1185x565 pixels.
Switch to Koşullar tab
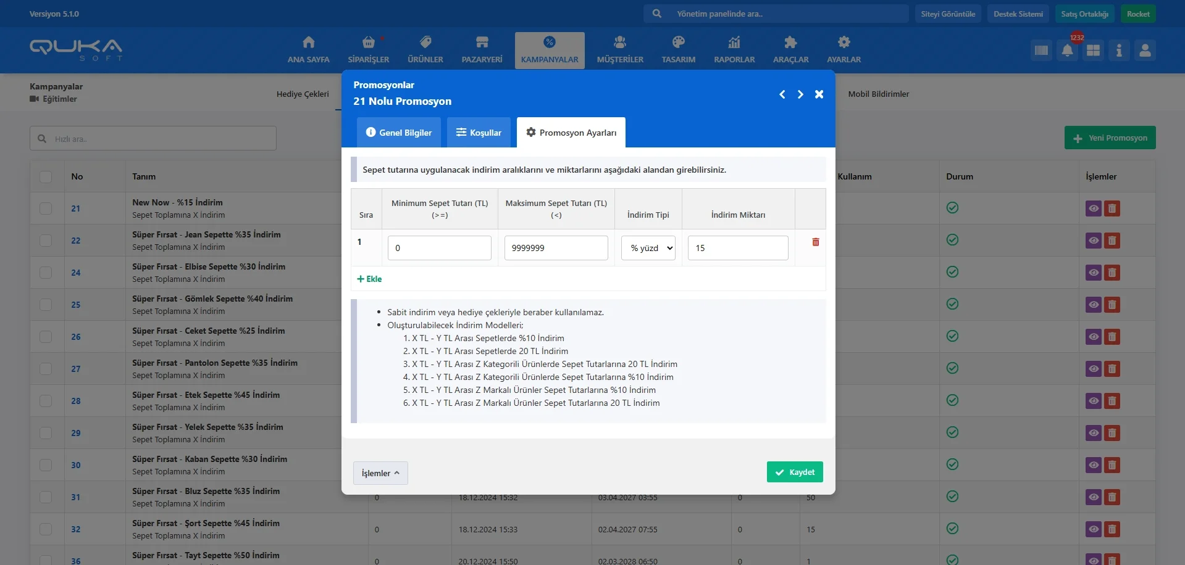479,133
